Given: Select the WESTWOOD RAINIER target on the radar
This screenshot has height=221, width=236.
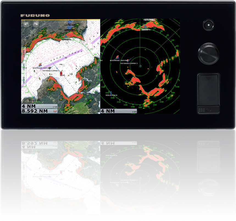Looking at the screenshot, I should click(117, 58).
